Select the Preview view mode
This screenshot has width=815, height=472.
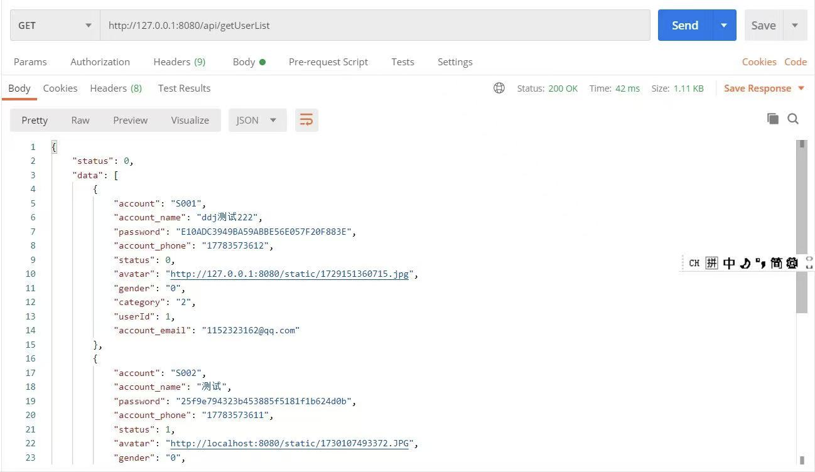(130, 120)
